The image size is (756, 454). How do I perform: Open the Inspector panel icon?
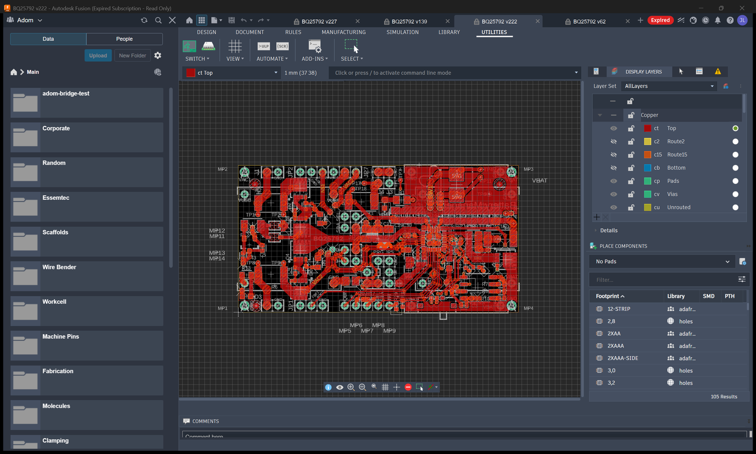coord(596,71)
